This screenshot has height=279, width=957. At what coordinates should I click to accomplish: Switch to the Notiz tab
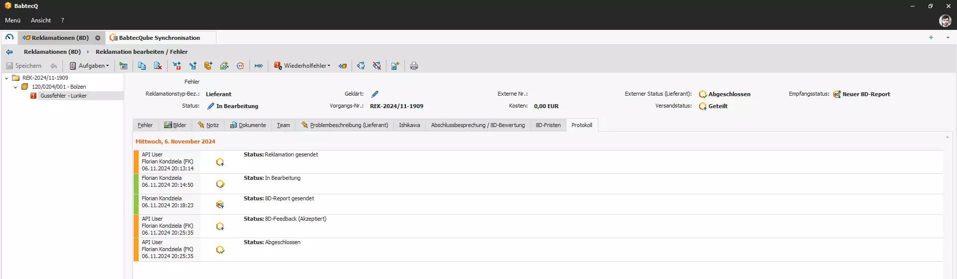click(x=208, y=125)
